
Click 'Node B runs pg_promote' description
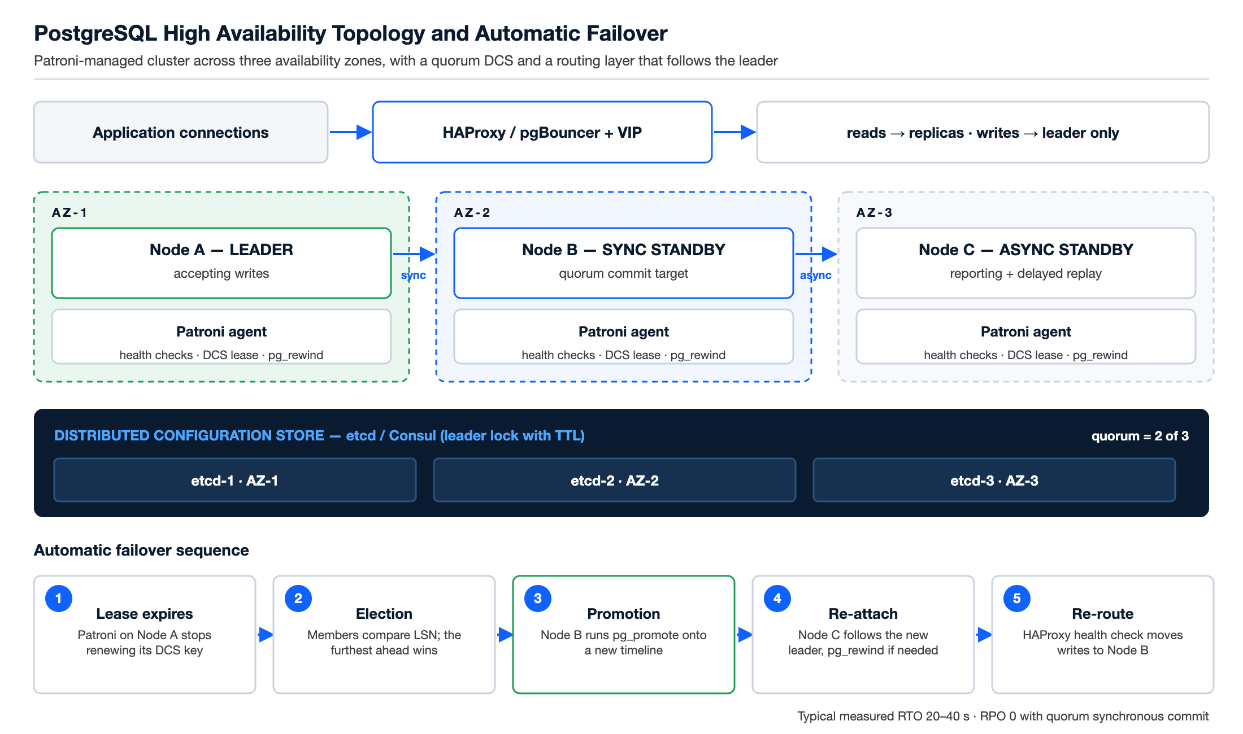point(624,643)
